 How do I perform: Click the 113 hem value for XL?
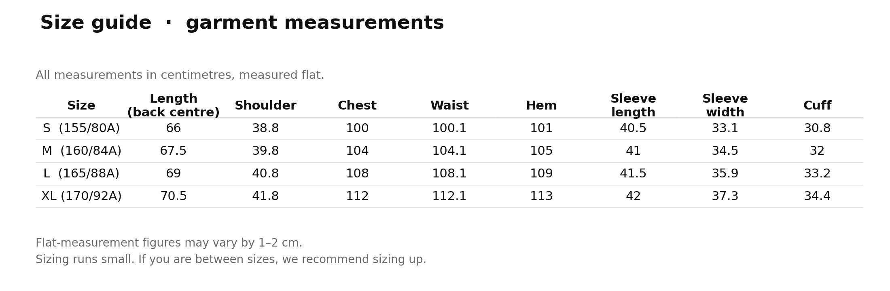541,196
